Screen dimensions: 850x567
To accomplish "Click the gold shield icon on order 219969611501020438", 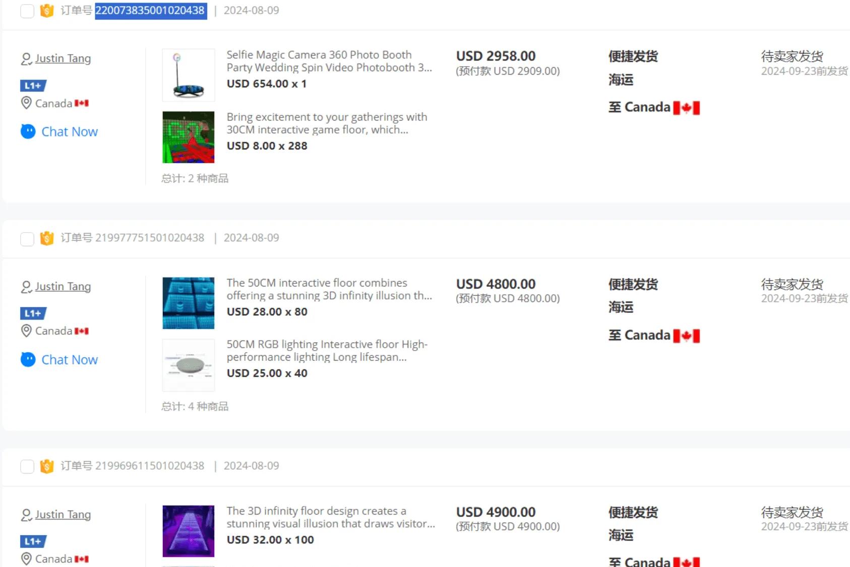I will [x=47, y=466].
